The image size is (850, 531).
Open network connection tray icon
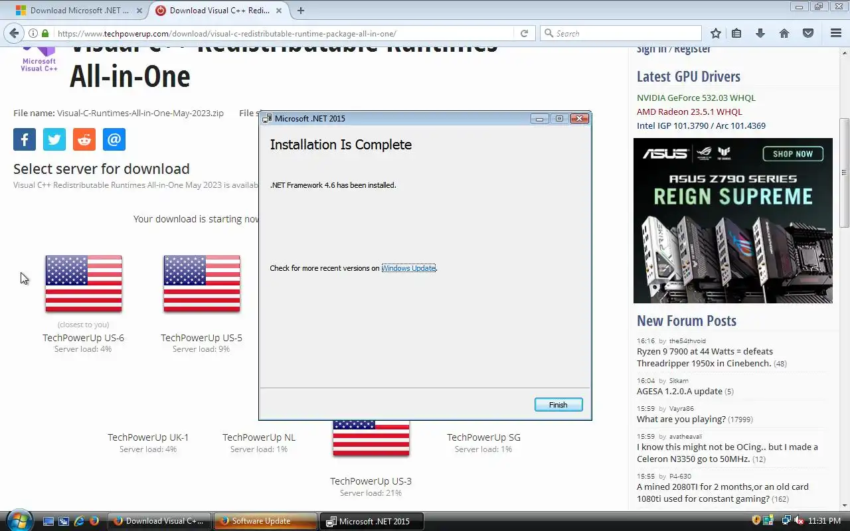[x=787, y=520]
